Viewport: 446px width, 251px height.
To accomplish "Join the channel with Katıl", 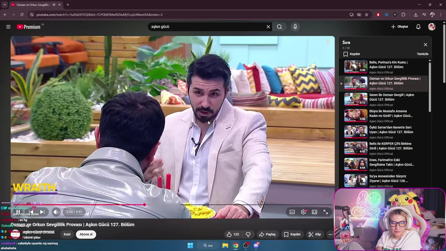I will coord(67,234).
